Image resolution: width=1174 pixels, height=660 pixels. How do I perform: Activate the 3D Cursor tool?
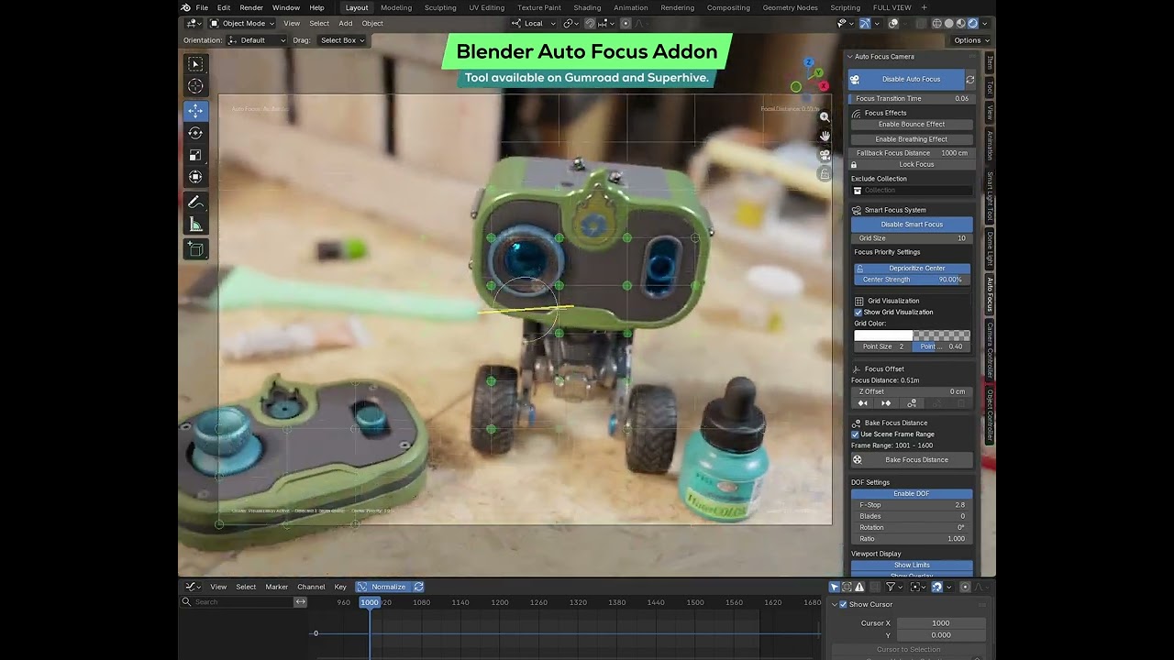point(195,86)
